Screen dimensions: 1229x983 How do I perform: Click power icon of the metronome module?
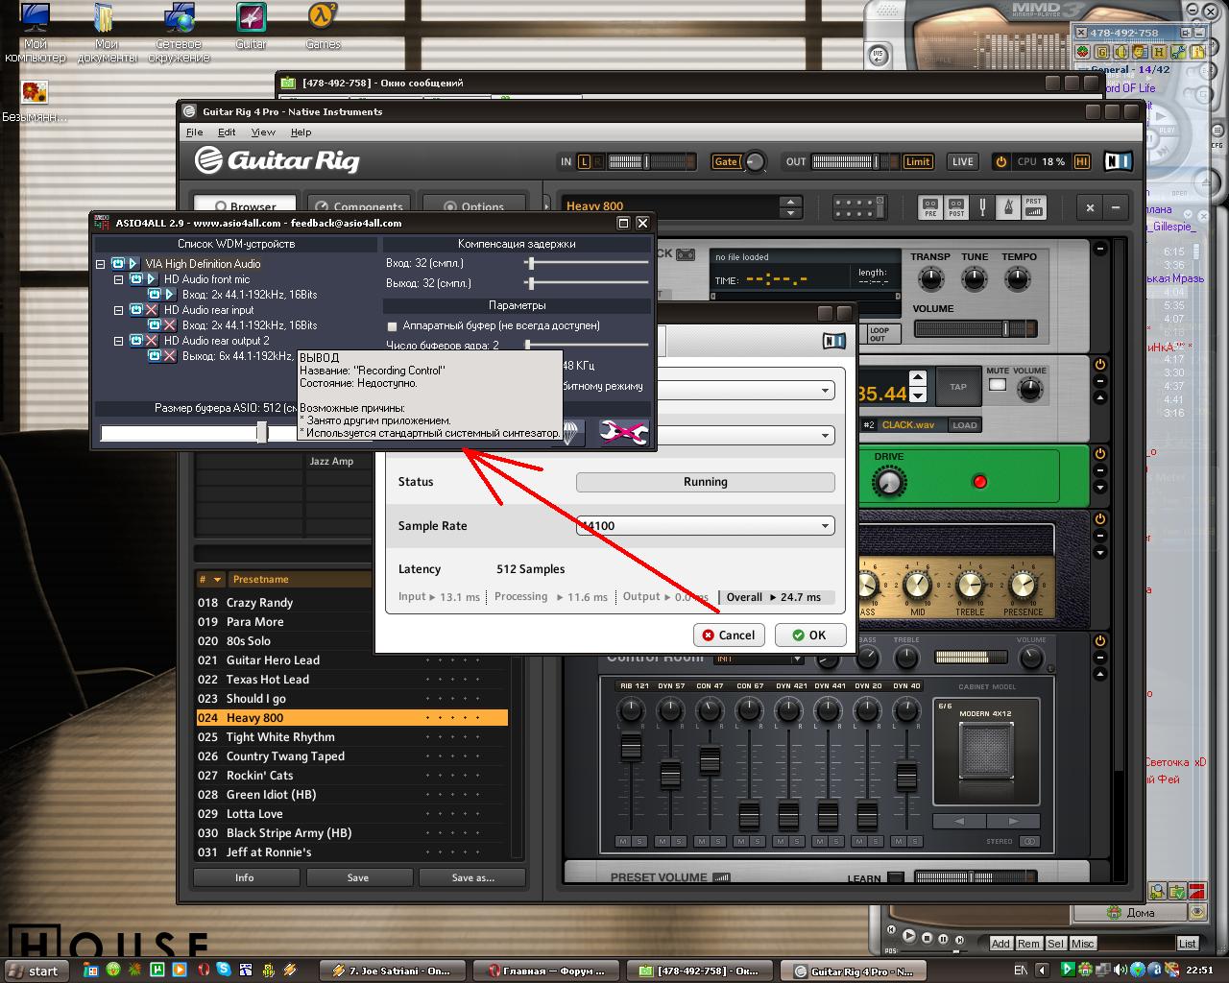coord(1100,365)
